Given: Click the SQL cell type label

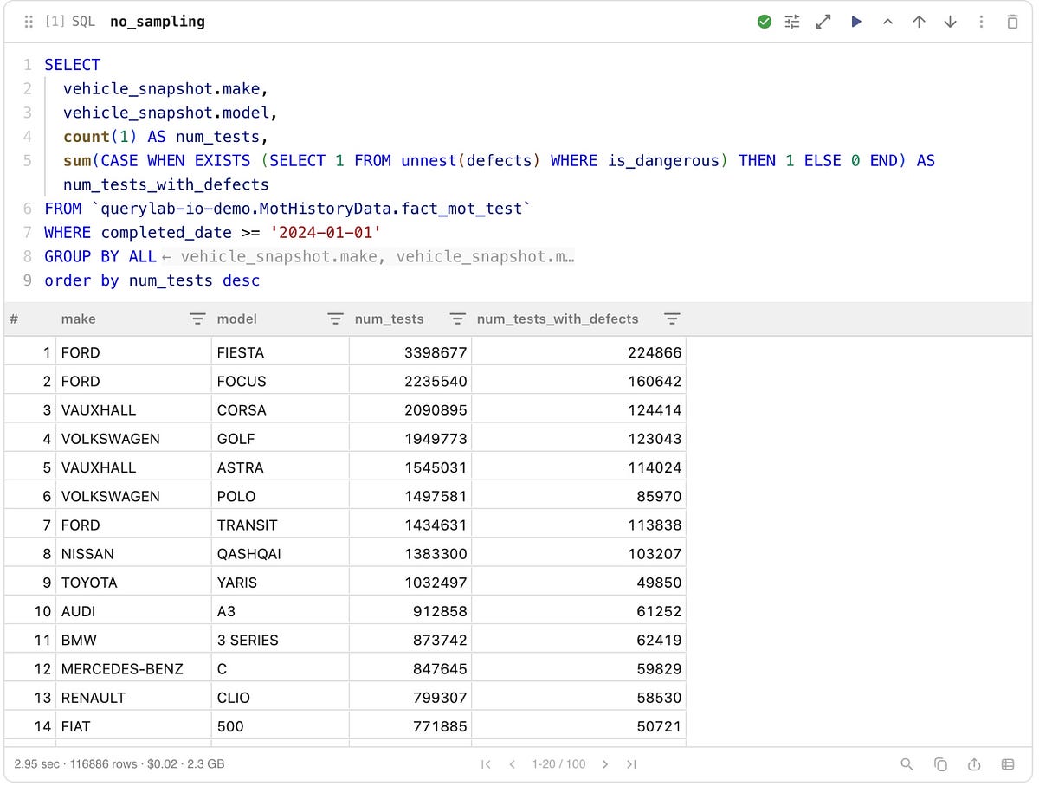Looking at the screenshot, I should pyautogui.click(x=83, y=22).
